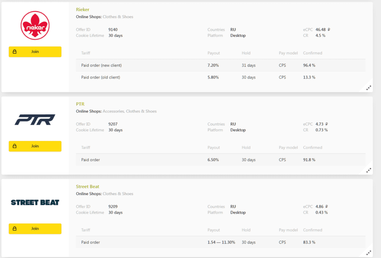Open Street Beat's Clothes & Shoes category
The width and height of the screenshot is (381, 258).
[x=118, y=194]
